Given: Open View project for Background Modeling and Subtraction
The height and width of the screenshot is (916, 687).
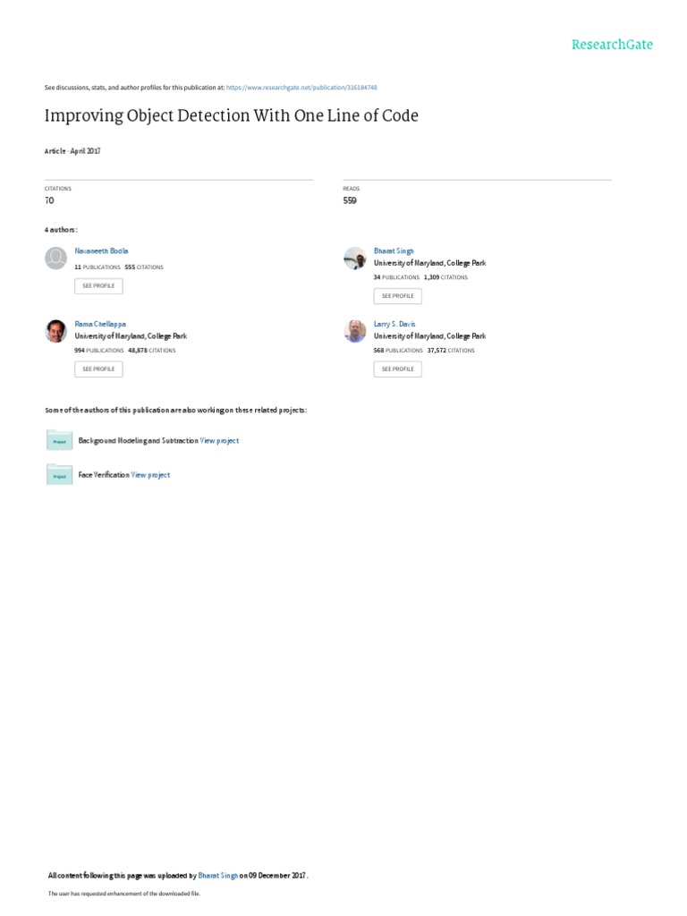Looking at the screenshot, I should click(219, 440).
